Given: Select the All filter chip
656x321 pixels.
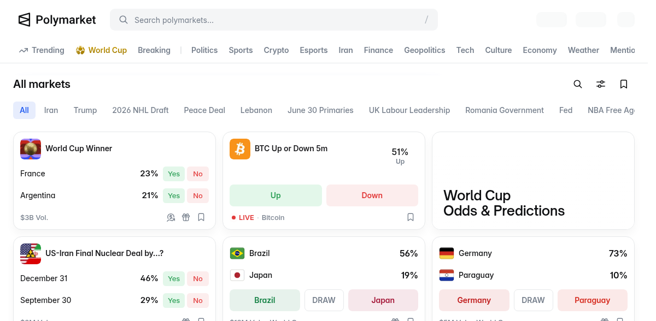Looking at the screenshot, I should (25, 110).
